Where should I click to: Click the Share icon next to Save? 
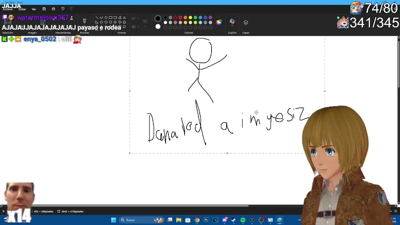pyautogui.click(x=53, y=9)
